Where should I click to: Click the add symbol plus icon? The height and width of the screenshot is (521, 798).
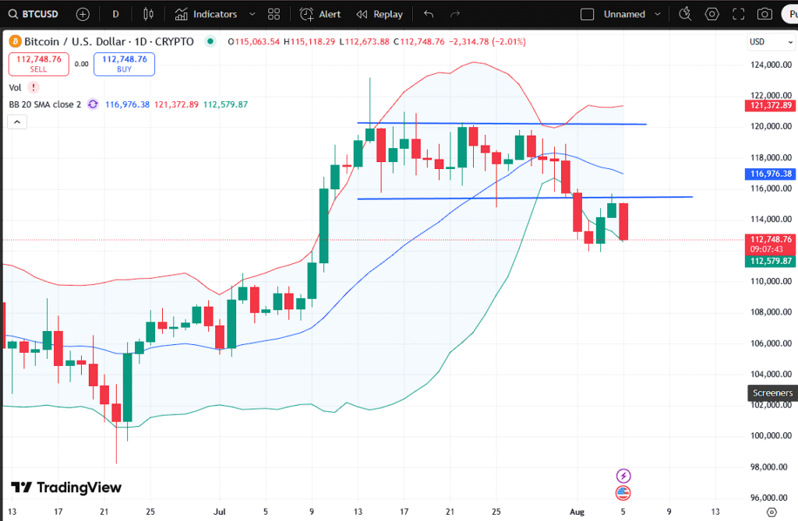coord(83,14)
